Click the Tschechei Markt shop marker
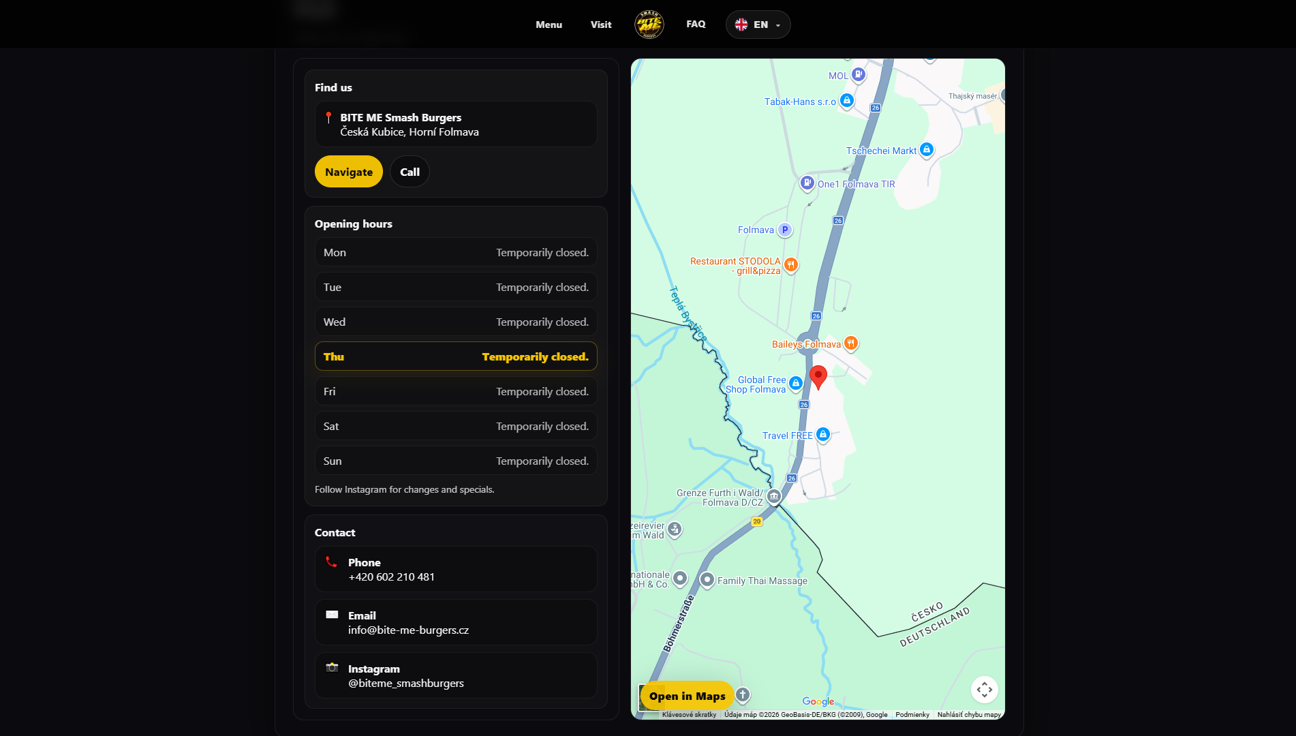Image resolution: width=1296 pixels, height=736 pixels. click(x=926, y=149)
